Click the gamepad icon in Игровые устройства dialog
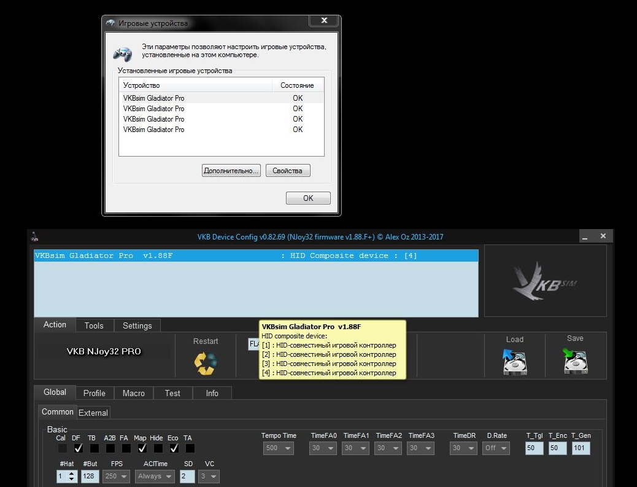Screen dimensions: 637x487 [122, 53]
